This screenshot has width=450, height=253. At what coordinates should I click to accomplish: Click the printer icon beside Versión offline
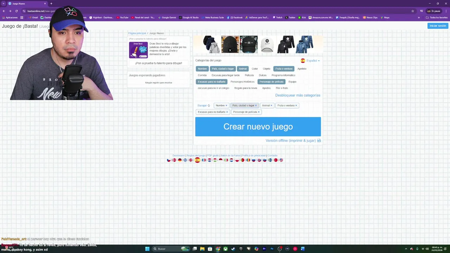319,141
